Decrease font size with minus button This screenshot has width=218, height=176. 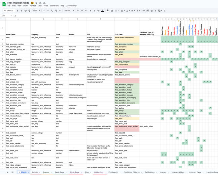coord(78,11)
